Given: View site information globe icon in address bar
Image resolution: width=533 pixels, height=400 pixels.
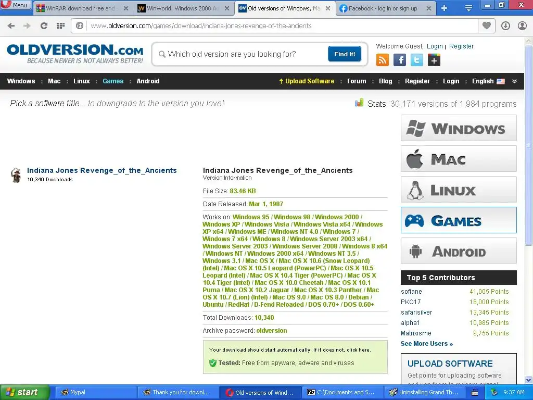Looking at the screenshot, I should pos(80,26).
